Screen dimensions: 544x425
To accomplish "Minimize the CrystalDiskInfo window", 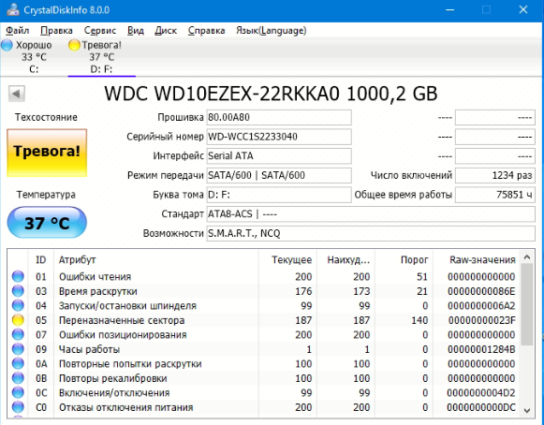I will [450, 9].
